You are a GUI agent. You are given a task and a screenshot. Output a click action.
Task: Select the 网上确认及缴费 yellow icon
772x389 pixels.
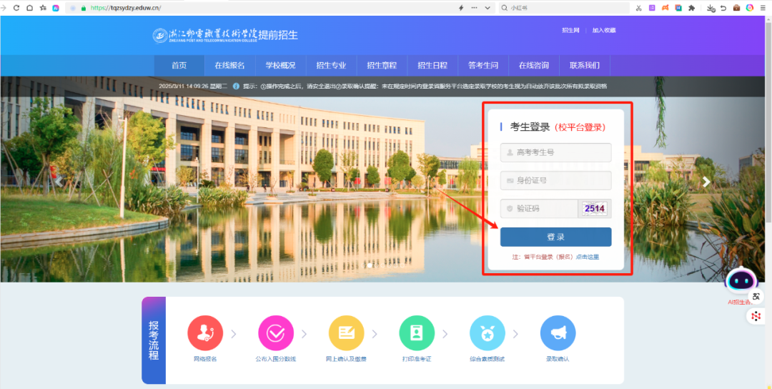(346, 333)
